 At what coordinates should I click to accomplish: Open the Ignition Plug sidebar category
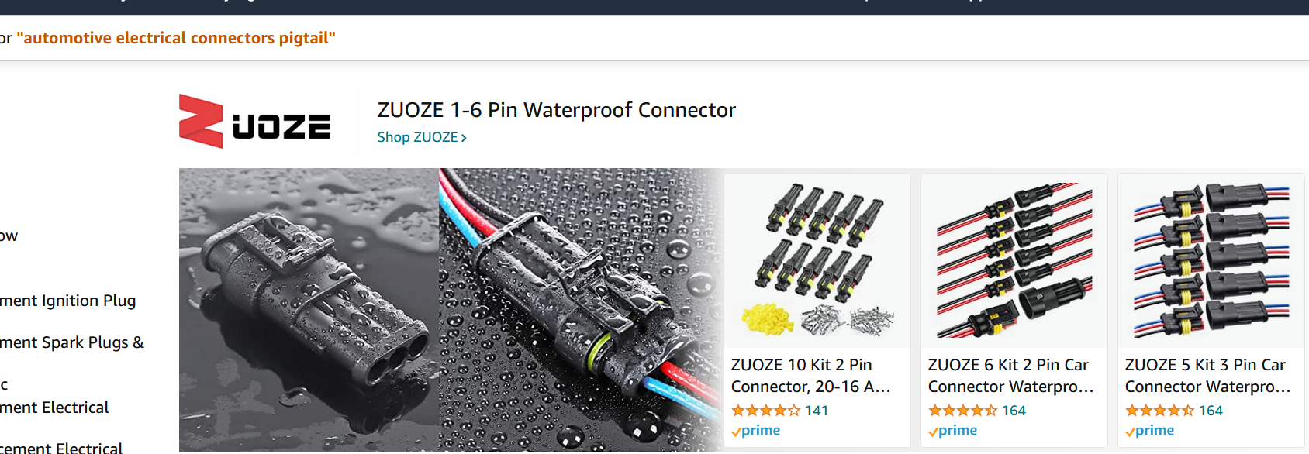[68, 301]
